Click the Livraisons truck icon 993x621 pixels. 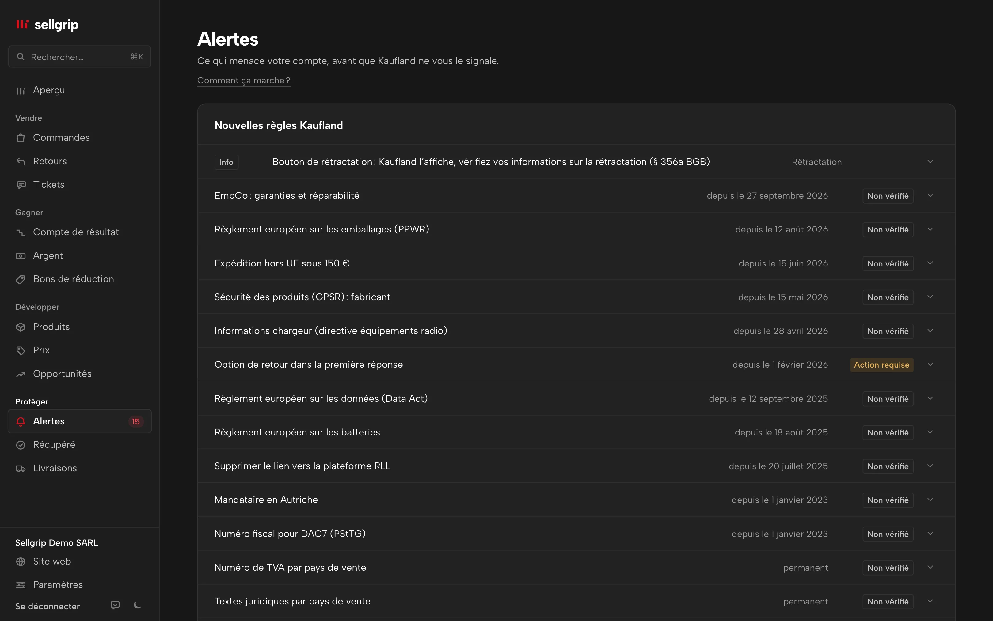pyautogui.click(x=21, y=468)
